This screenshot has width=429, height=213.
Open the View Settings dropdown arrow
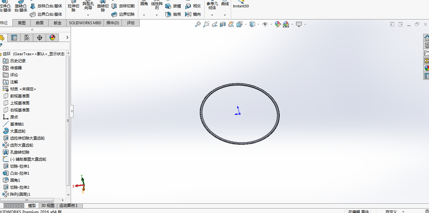coord(305,24)
